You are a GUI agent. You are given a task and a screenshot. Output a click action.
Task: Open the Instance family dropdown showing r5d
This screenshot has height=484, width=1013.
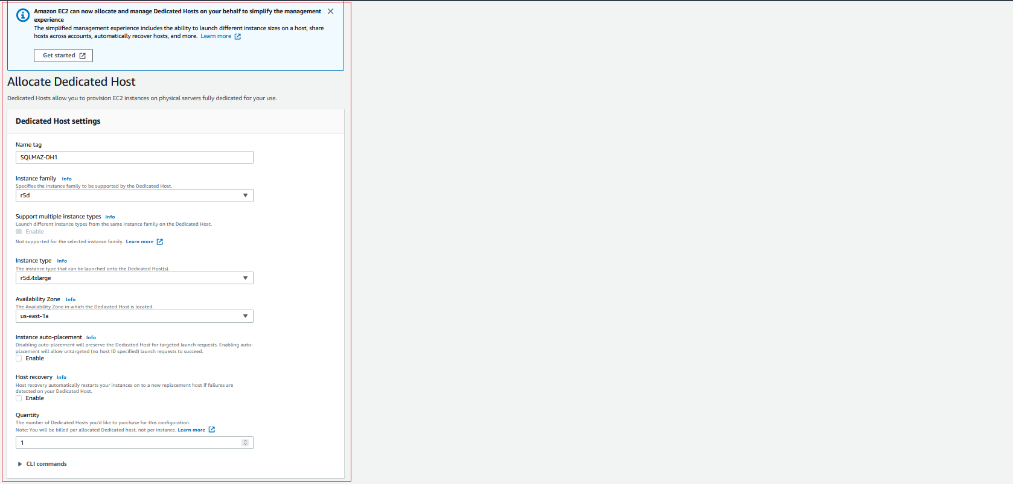135,196
